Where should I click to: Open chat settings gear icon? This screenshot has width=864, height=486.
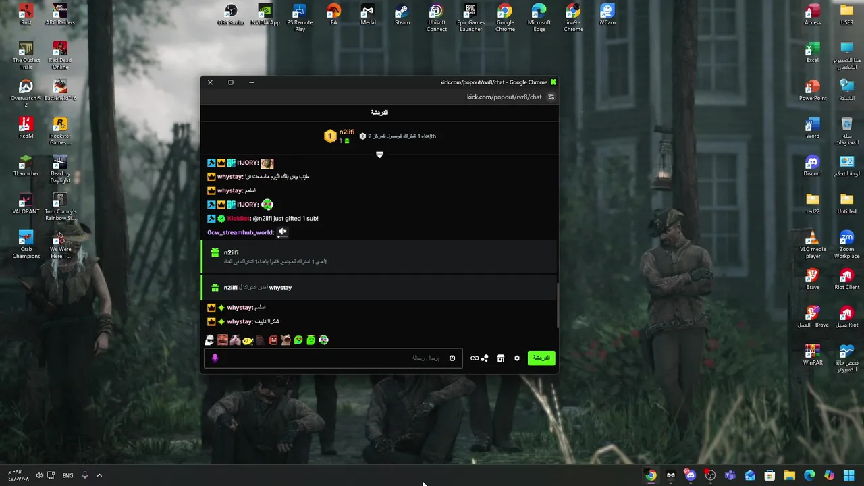tap(517, 358)
